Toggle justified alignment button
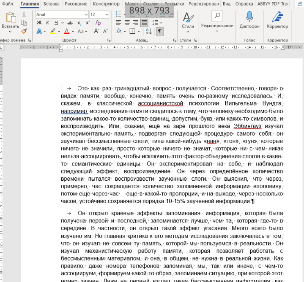The height and width of the screenshot is (282, 304). (x=144, y=23)
